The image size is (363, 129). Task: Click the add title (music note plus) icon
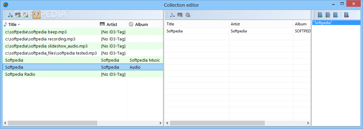[10, 15]
